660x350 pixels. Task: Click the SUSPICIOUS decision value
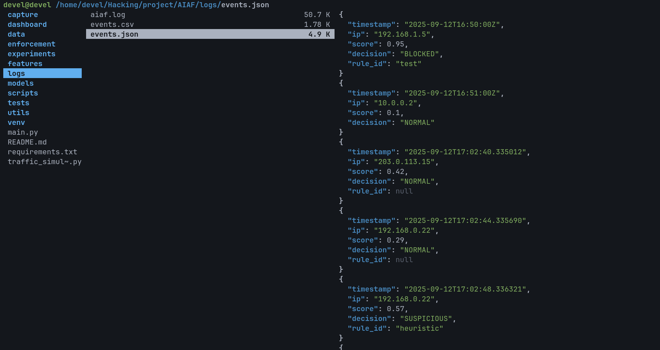point(426,319)
